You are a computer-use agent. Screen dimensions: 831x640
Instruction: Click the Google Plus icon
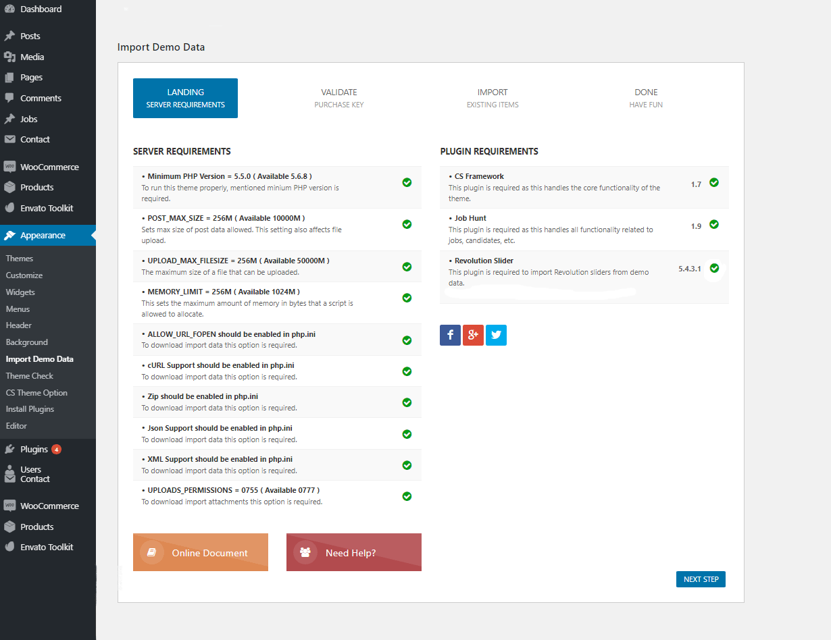pos(473,335)
